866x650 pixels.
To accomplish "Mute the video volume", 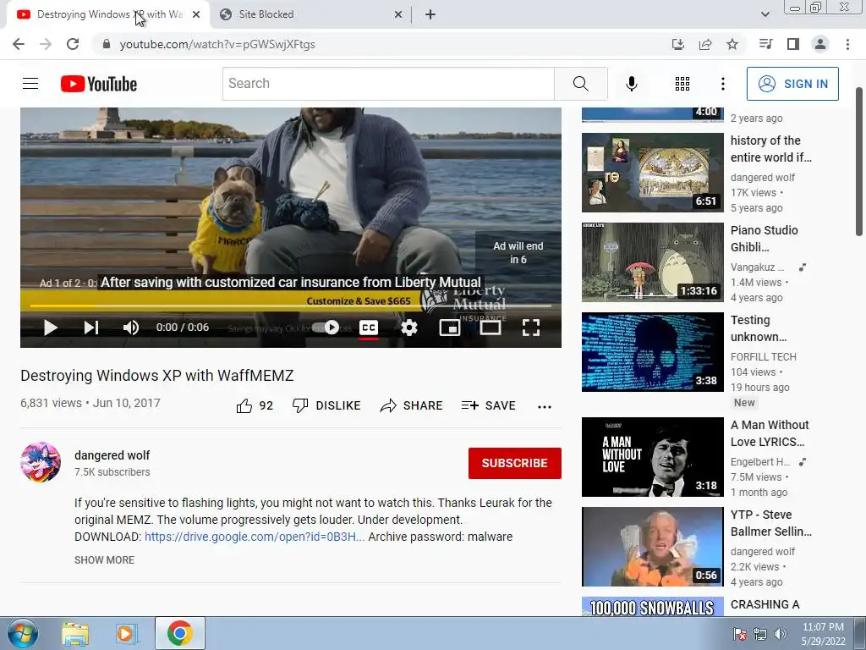I will (131, 328).
